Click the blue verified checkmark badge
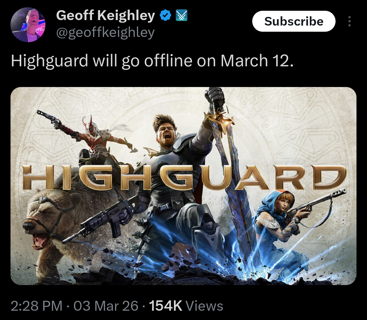Screen dimensions: 367x320 coord(165,15)
